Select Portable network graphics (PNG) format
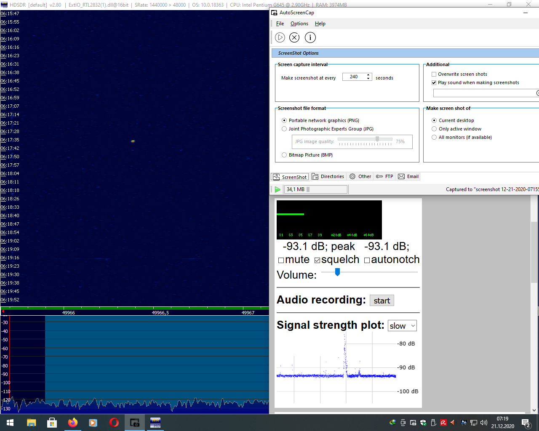The width and height of the screenshot is (539, 431). coord(284,120)
